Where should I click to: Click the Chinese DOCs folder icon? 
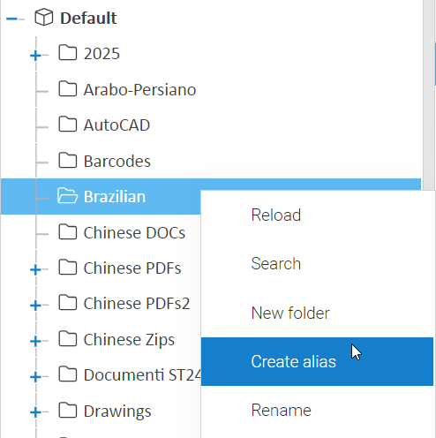(68, 232)
